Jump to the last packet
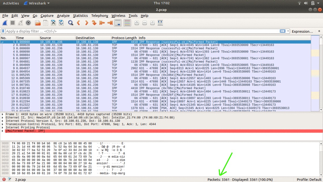Viewport: 323px width, 182px height. coord(110,23)
